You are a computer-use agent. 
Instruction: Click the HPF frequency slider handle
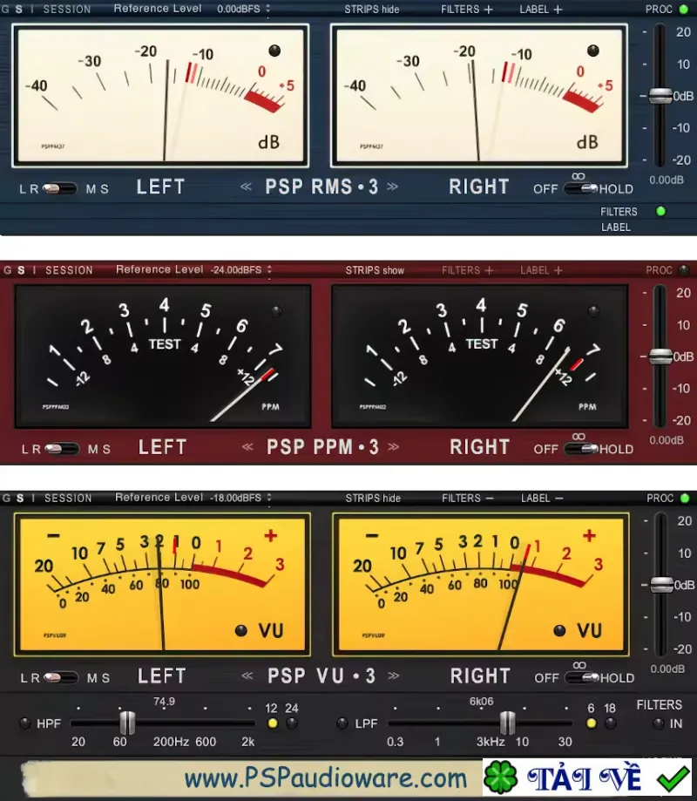(127, 723)
